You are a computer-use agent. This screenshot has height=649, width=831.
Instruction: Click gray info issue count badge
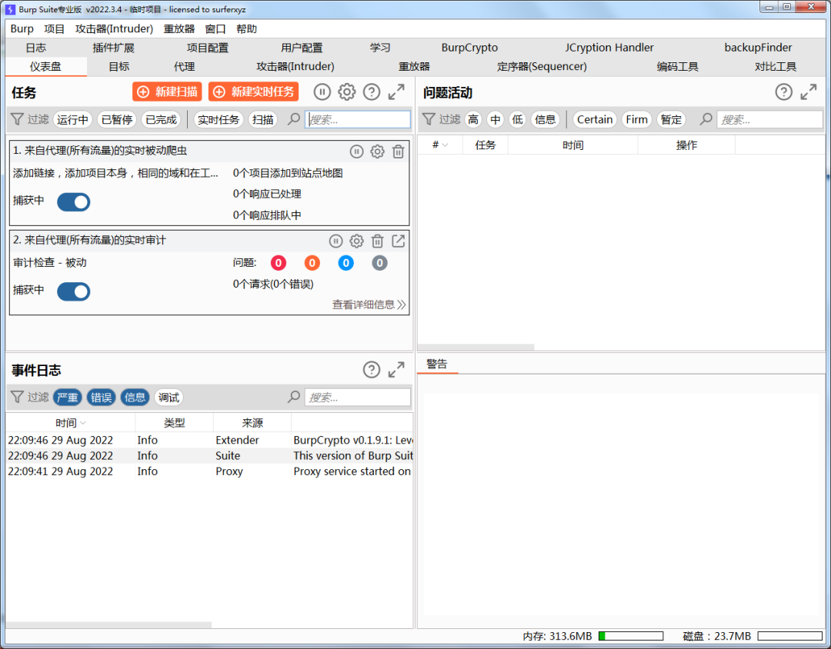click(379, 263)
